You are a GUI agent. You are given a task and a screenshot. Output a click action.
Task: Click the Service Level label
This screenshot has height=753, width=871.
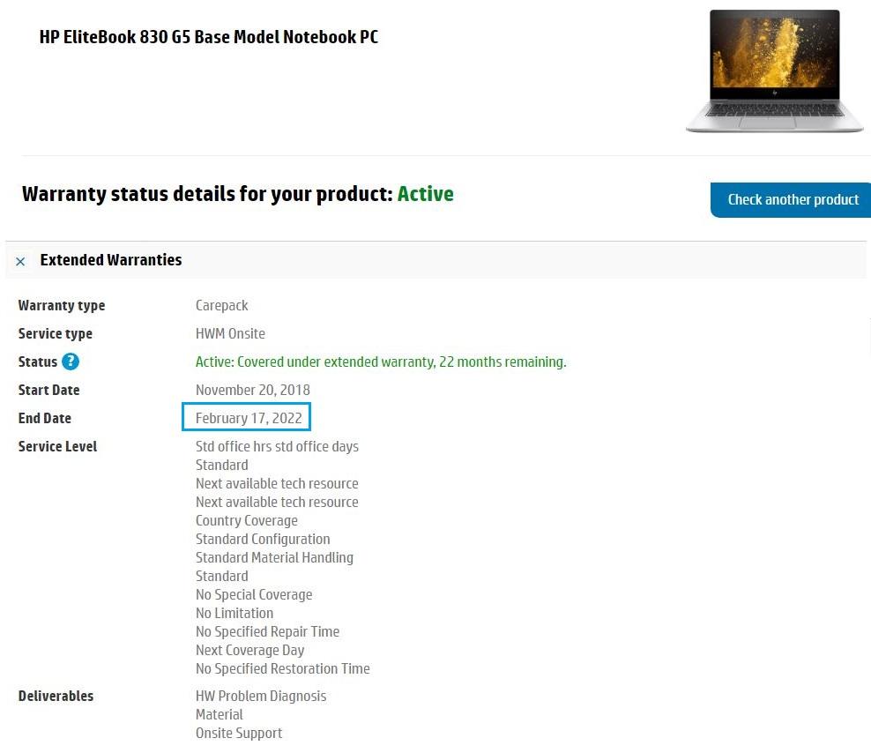click(x=58, y=446)
